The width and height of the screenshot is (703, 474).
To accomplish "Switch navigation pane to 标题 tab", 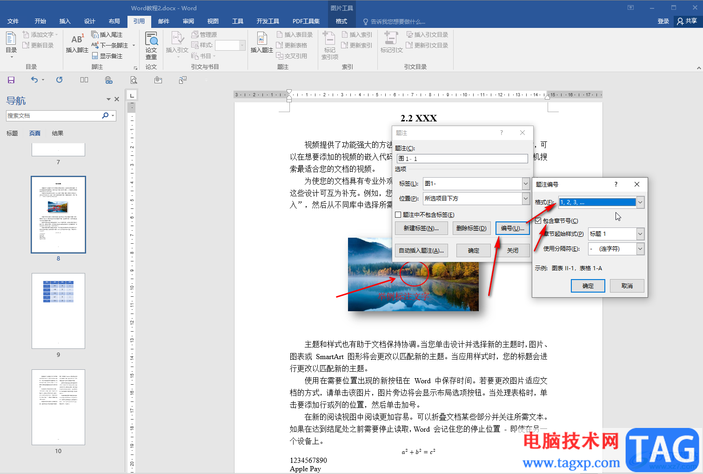I will pyautogui.click(x=12, y=134).
